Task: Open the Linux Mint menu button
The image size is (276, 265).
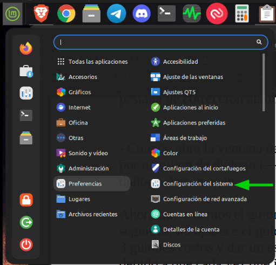Action: pyautogui.click(x=12, y=14)
